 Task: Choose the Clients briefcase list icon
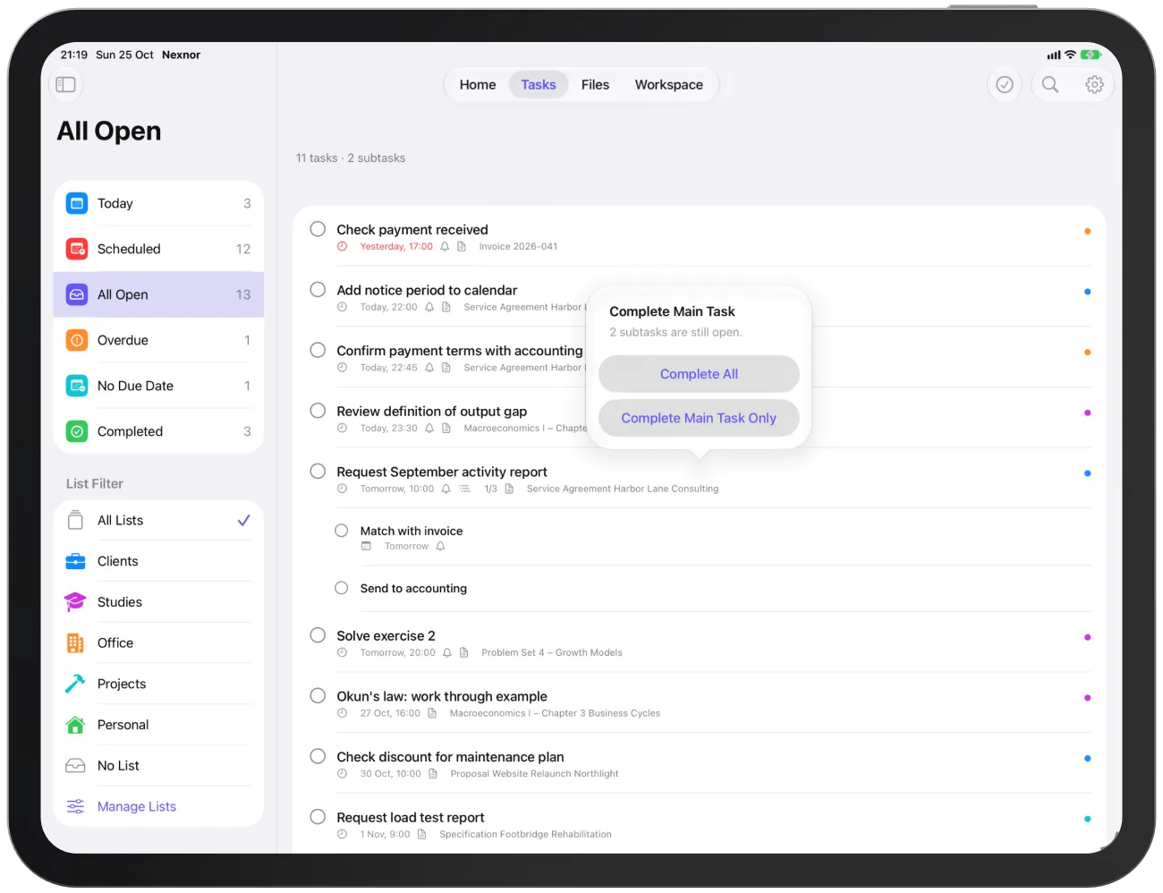[76, 561]
